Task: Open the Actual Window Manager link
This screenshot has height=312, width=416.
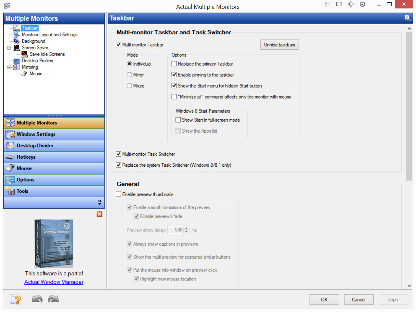Action: (54, 282)
